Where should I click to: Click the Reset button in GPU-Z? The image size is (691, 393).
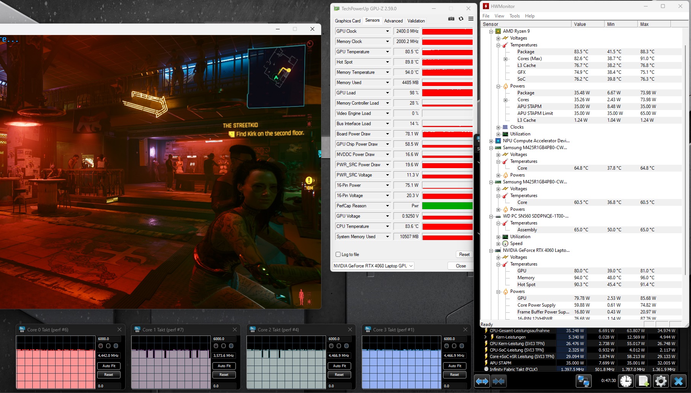[464, 255]
